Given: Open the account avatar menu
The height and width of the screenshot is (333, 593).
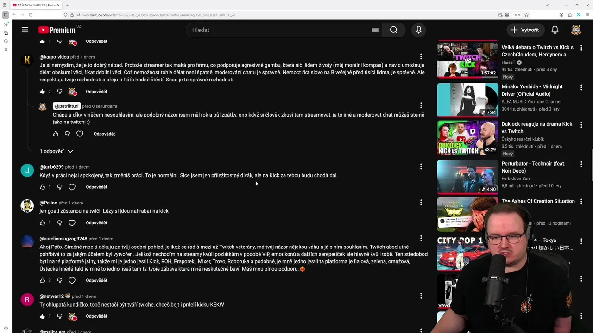Looking at the screenshot, I should tap(576, 30).
